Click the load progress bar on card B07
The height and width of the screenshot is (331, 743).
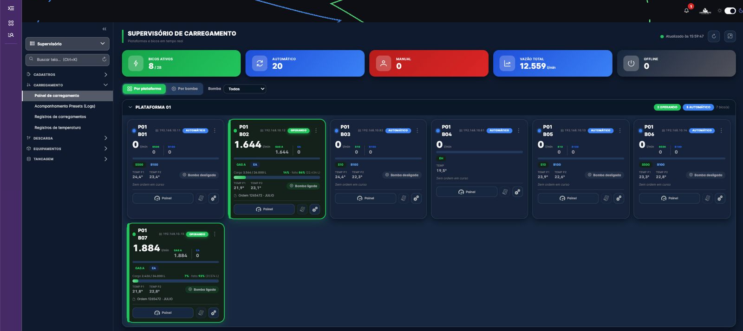coord(176,281)
